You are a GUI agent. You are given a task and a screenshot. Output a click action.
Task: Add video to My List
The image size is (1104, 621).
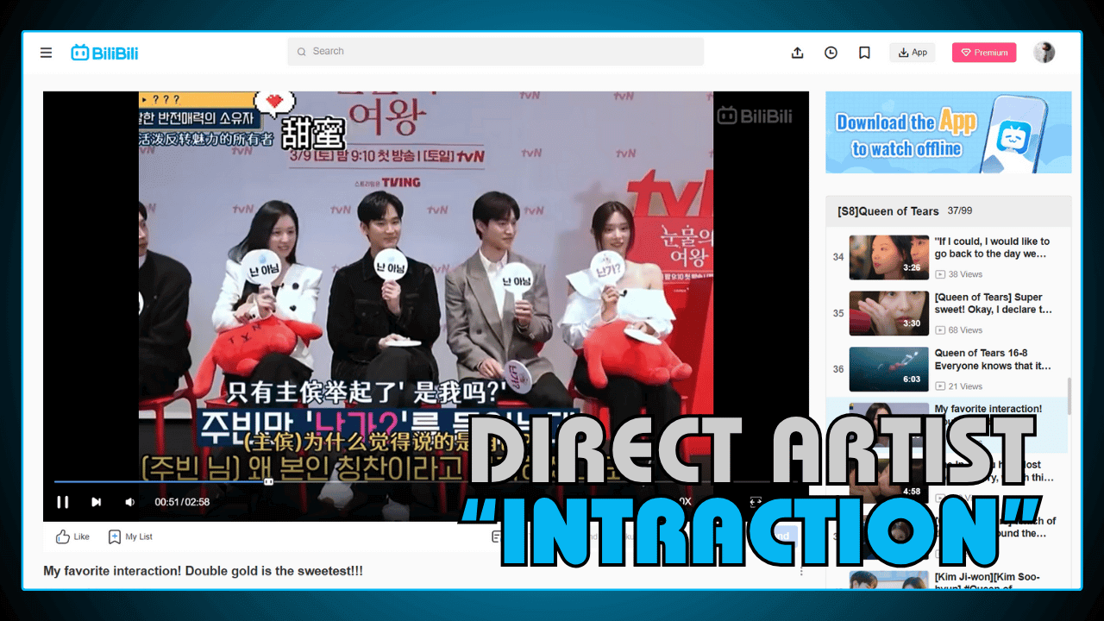coord(130,536)
